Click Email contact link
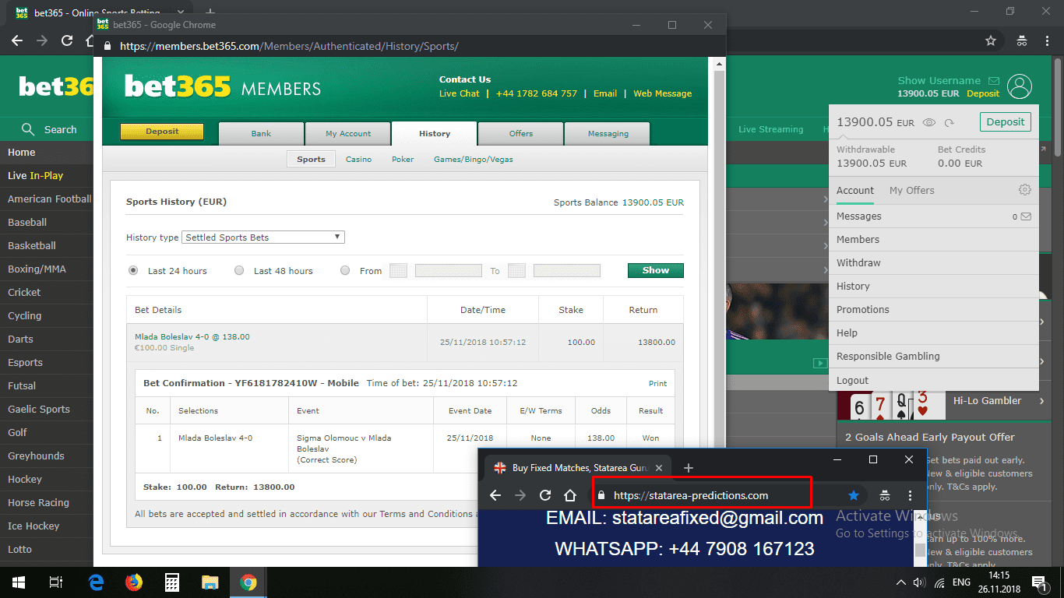The image size is (1064, 598). 605,93
